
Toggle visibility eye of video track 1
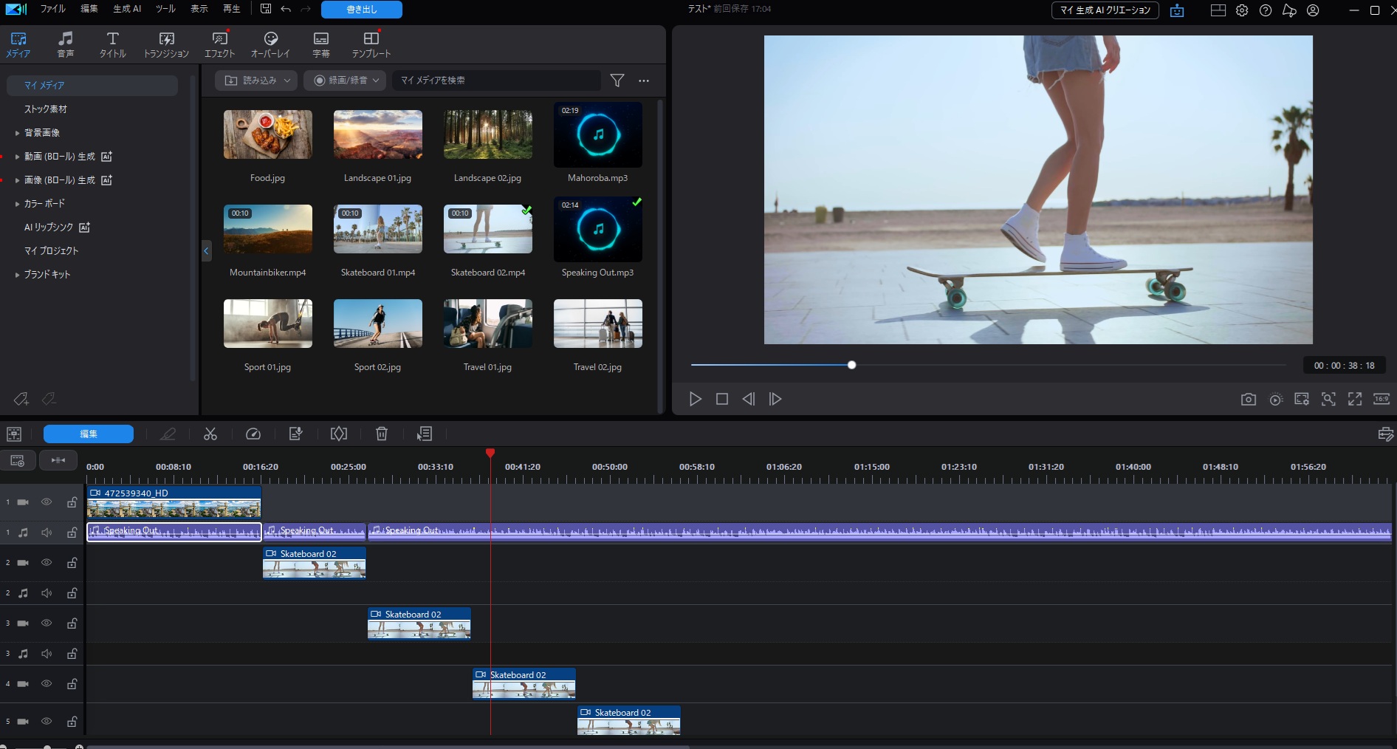pyautogui.click(x=47, y=502)
